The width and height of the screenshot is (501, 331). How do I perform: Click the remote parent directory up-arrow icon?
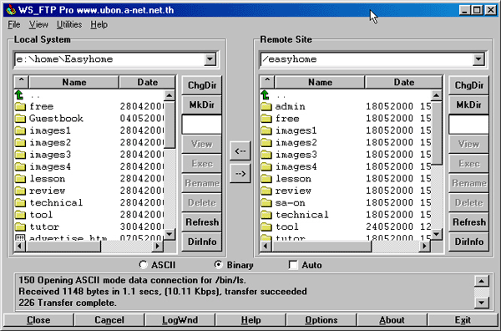click(x=266, y=94)
